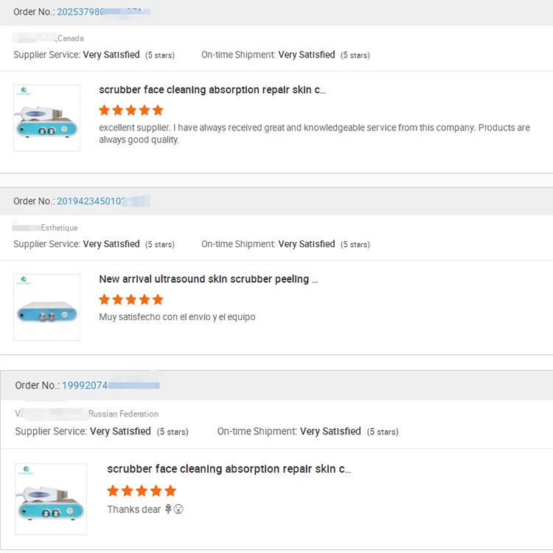553x553 pixels.
Task: Open the order number link starting 19992074
Action: click(111, 385)
